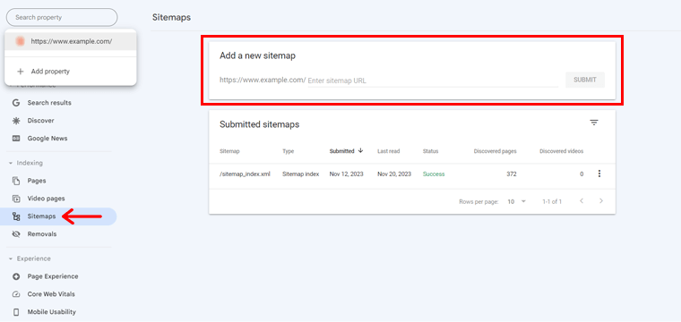Sort by Last read column header

(x=388, y=151)
